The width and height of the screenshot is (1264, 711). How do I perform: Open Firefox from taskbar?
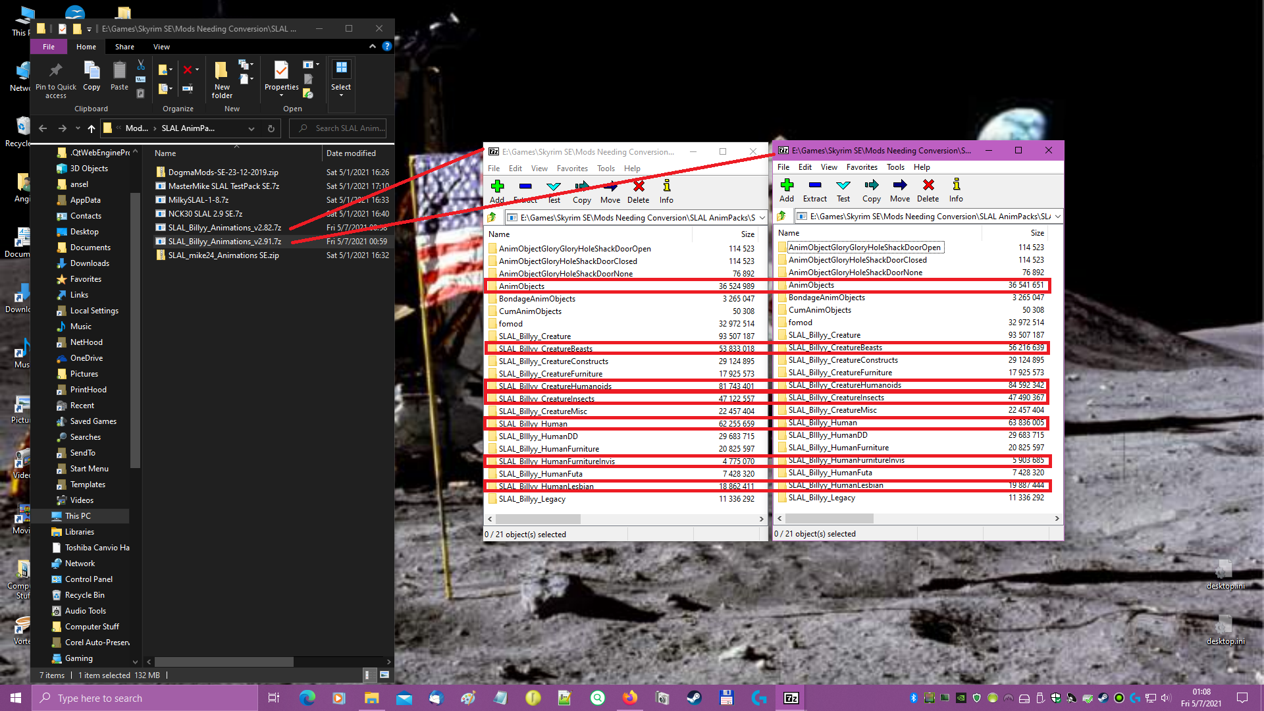630,698
